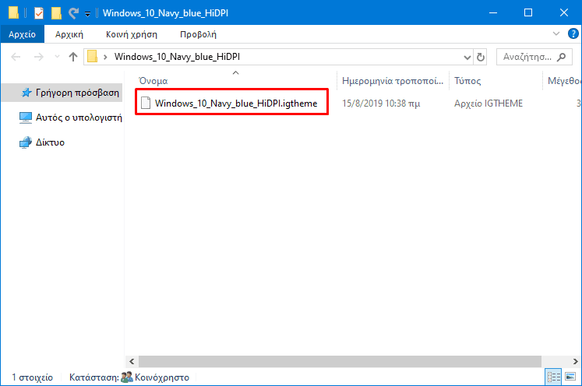Go forward with the right arrow
The height and width of the screenshot is (386, 582).
click(x=39, y=57)
